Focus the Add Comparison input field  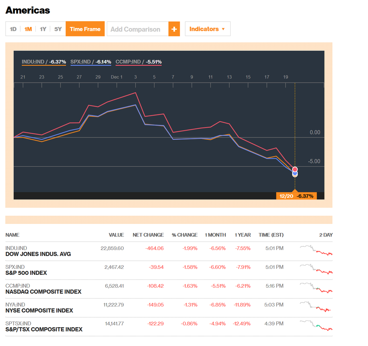coord(138,29)
